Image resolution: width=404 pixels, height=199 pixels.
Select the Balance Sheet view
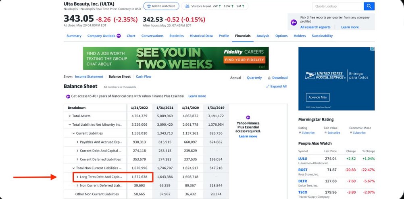[x=120, y=77]
